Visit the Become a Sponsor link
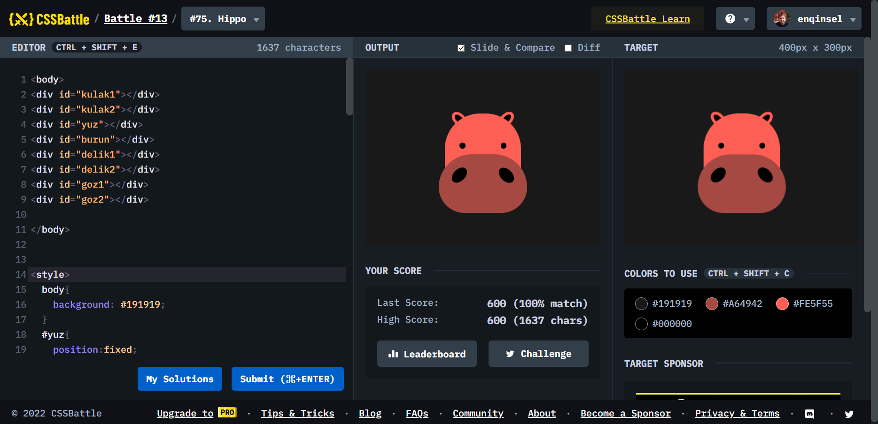This screenshot has height=424, width=878. point(626,413)
